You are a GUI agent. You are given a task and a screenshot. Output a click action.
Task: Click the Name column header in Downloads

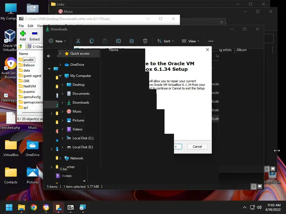(114, 50)
